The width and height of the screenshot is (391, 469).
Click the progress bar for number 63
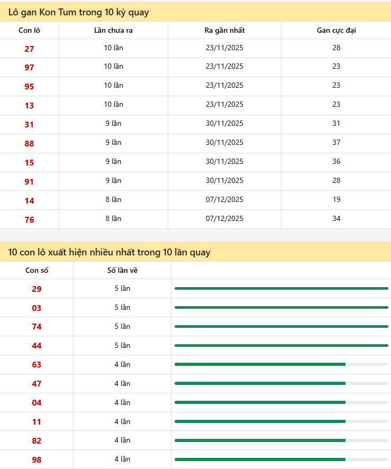[281, 364]
